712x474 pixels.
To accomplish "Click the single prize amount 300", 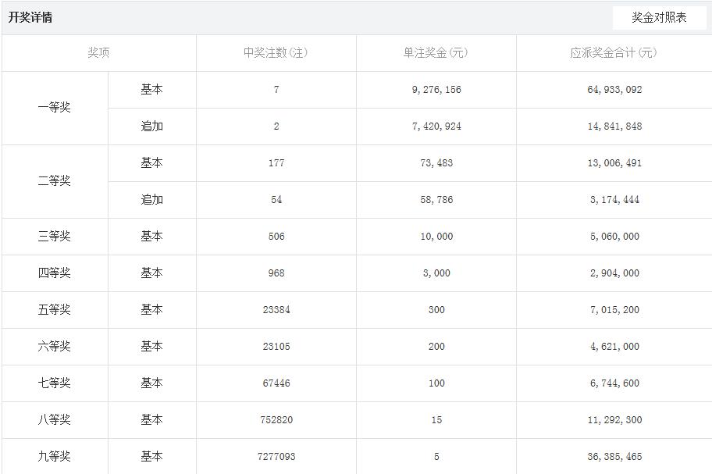I will click(436, 310).
